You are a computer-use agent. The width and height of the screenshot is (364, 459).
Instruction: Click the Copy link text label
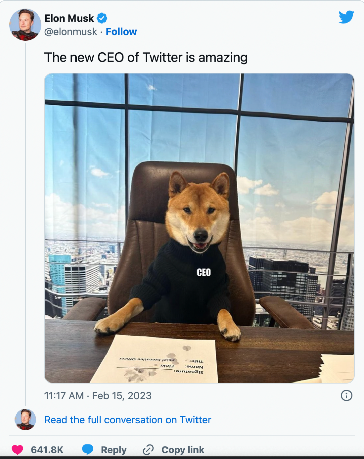point(183,450)
